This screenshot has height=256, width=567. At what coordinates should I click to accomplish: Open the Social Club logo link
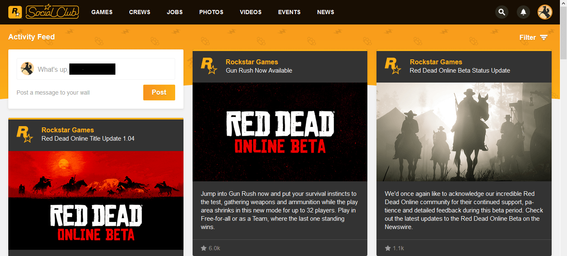(x=52, y=12)
